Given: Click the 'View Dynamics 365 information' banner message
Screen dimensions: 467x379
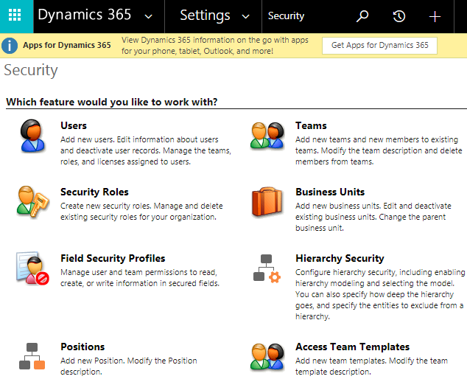Looking at the screenshot, I should coord(215,45).
